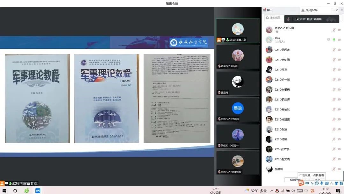Click avatar of 221D罗茂源
The height and width of the screenshot is (194, 344).
(x=269, y=99)
